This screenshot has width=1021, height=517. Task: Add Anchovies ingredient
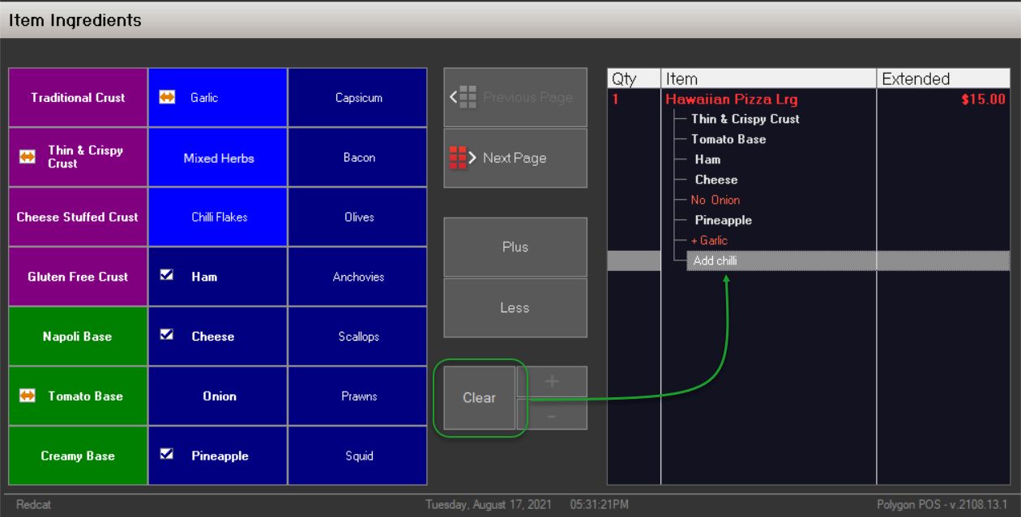pyautogui.click(x=358, y=277)
